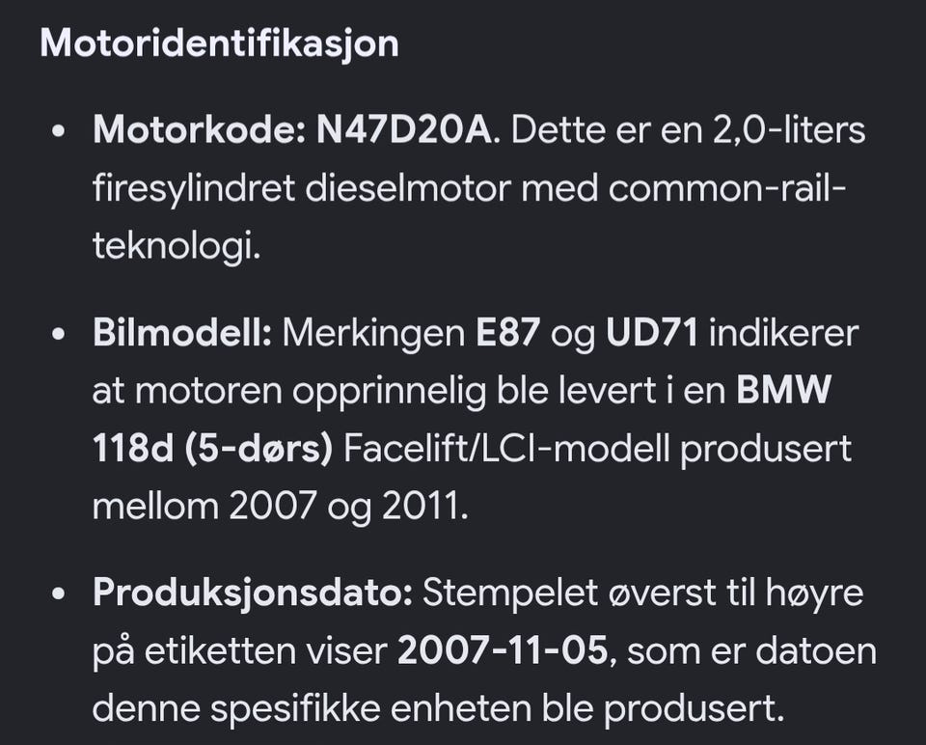Click the Bilmodell bullet marker
The height and width of the screenshot is (745, 926).
coord(57,335)
